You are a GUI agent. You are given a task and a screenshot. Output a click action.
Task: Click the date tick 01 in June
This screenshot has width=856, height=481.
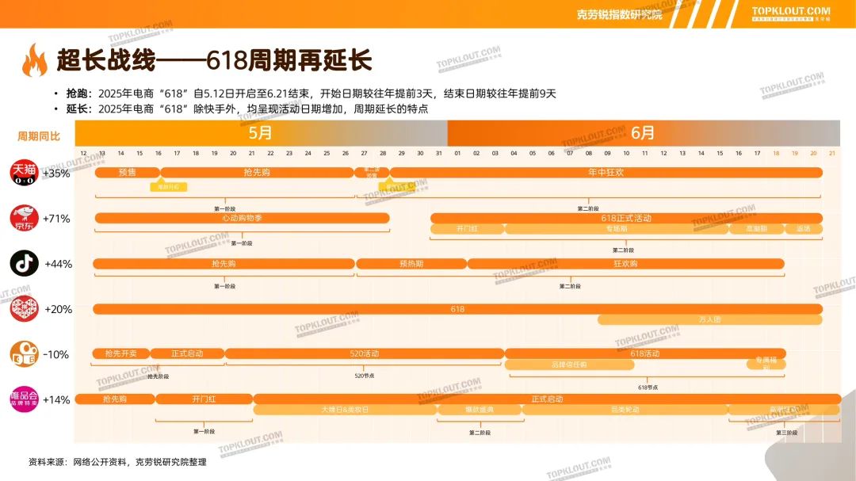[457, 154]
